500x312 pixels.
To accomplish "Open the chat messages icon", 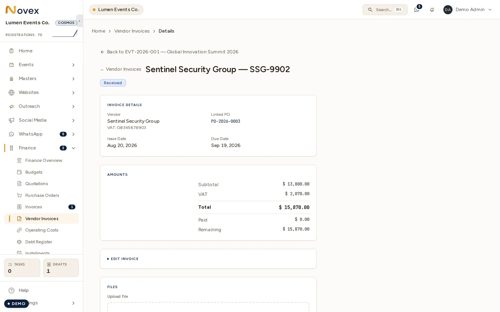I will 417,10.
